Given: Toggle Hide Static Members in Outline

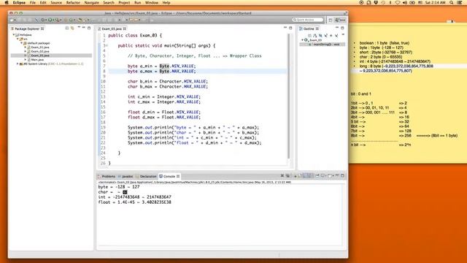Looking at the screenshot, I should pyautogui.click(x=325, y=36).
